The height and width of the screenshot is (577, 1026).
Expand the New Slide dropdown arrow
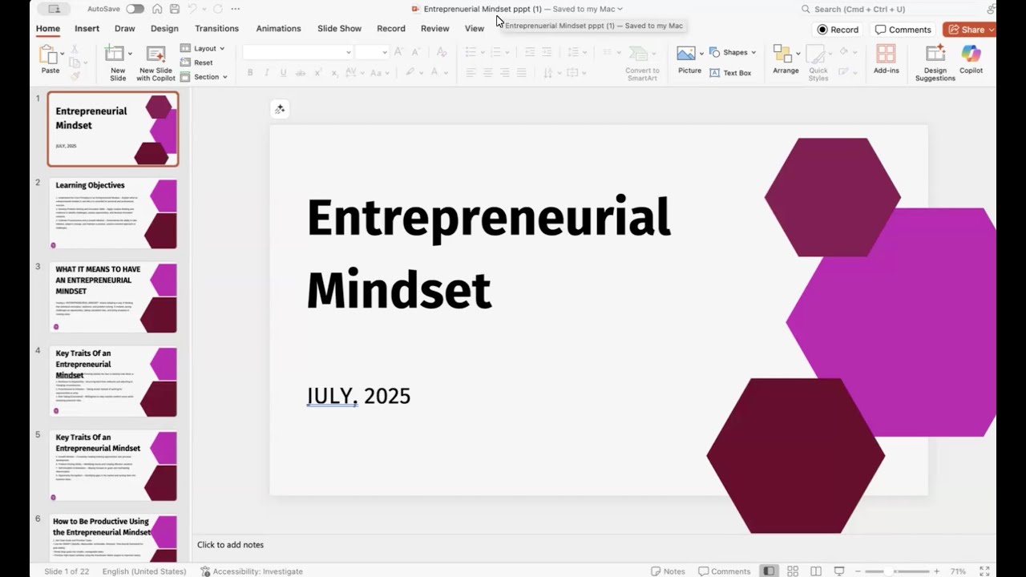coord(130,54)
